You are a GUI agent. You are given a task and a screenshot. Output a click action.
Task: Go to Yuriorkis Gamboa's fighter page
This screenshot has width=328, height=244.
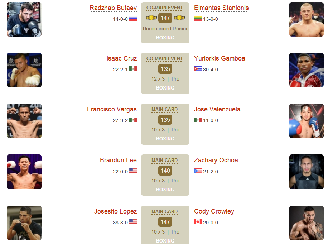point(220,58)
